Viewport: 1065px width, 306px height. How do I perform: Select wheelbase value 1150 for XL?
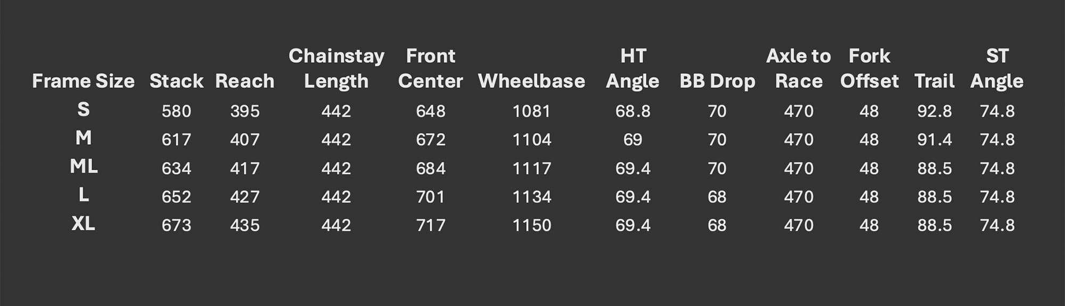[531, 226]
